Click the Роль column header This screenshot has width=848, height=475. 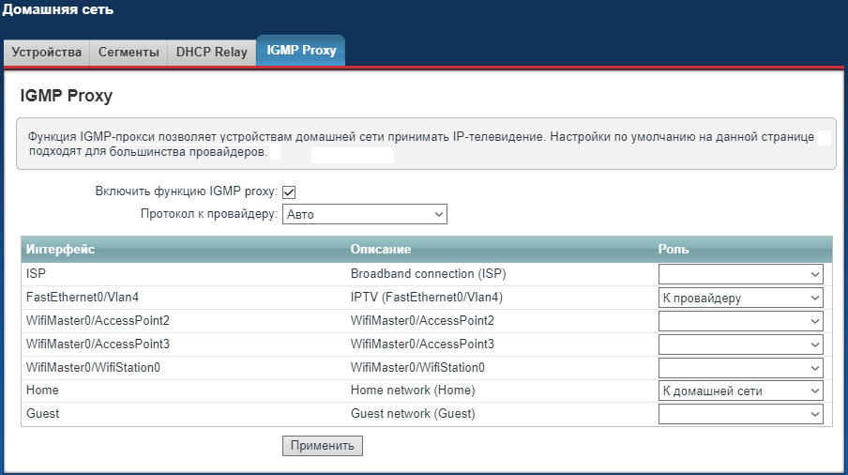(674, 249)
